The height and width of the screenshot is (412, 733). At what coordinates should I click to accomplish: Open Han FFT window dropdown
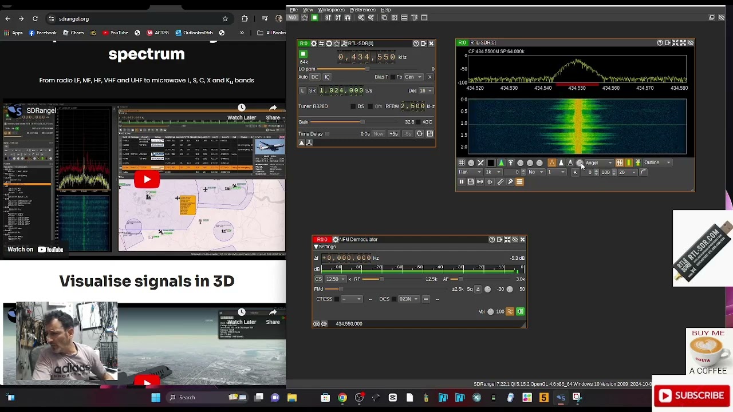[x=471, y=172]
